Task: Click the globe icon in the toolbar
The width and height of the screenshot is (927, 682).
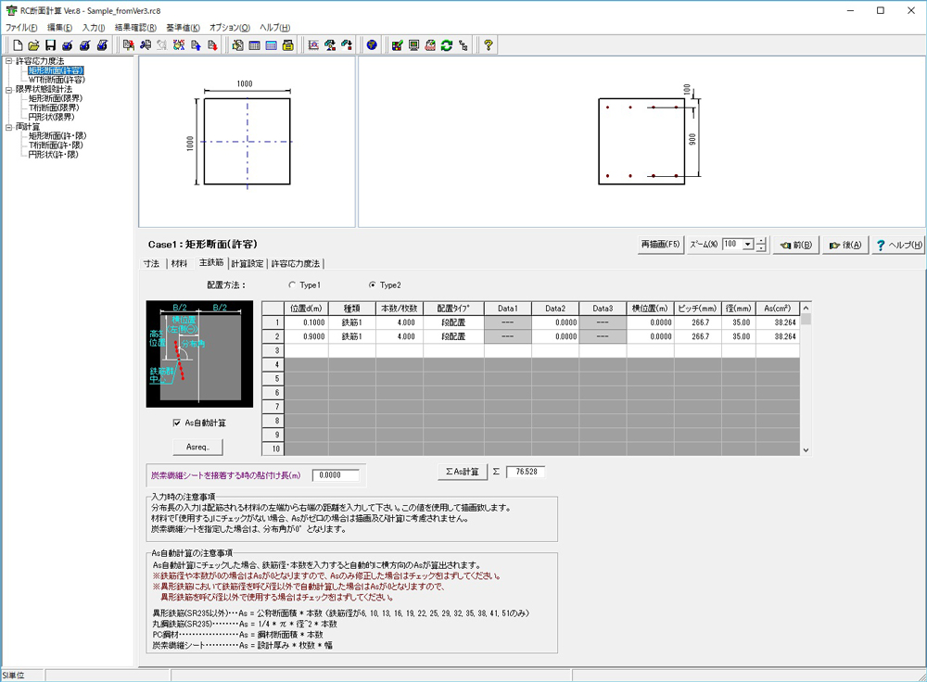Action: coord(372,44)
